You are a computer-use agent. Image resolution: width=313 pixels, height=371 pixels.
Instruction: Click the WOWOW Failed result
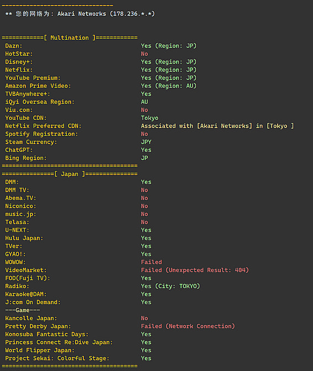click(x=151, y=262)
